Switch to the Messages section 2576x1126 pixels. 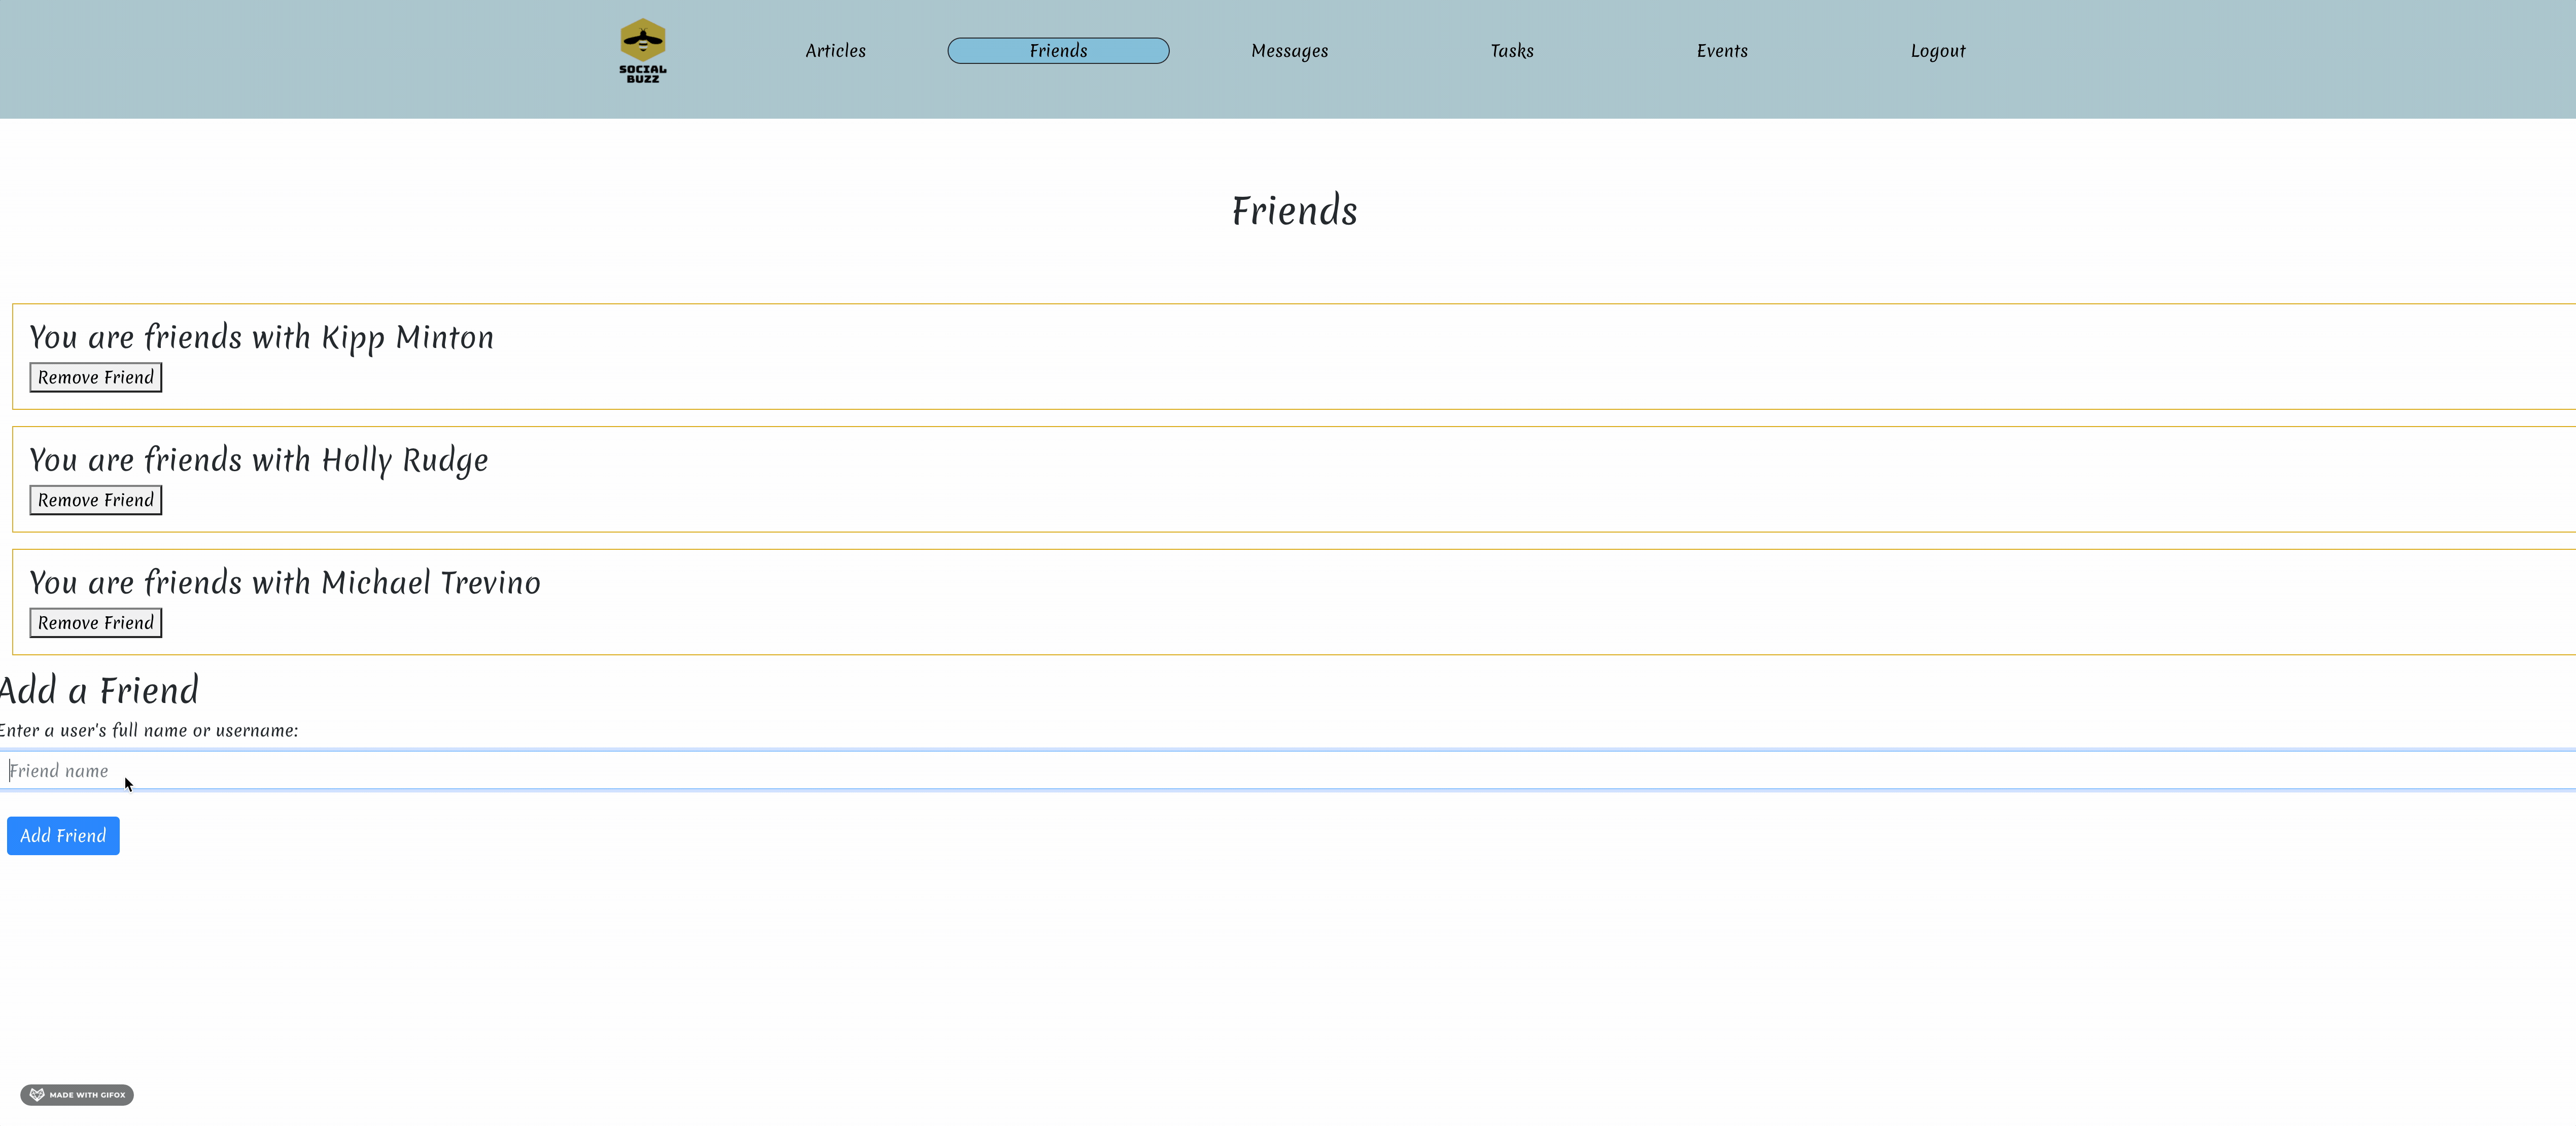[1289, 50]
